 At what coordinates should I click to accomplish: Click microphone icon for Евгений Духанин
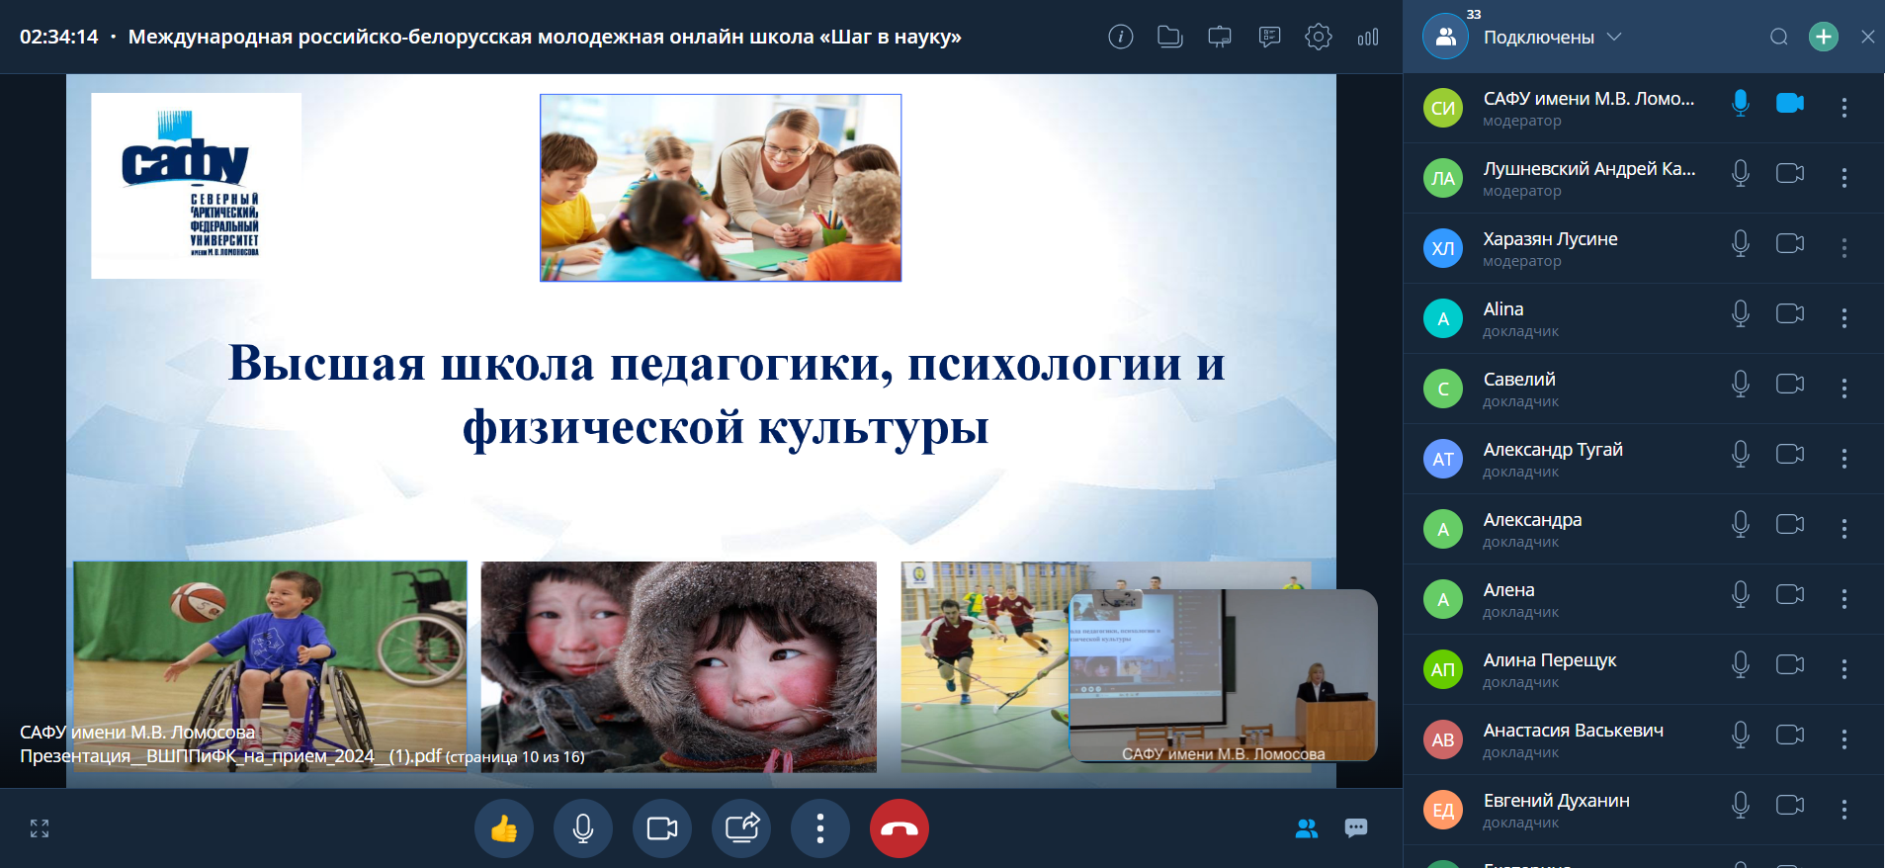click(1741, 805)
